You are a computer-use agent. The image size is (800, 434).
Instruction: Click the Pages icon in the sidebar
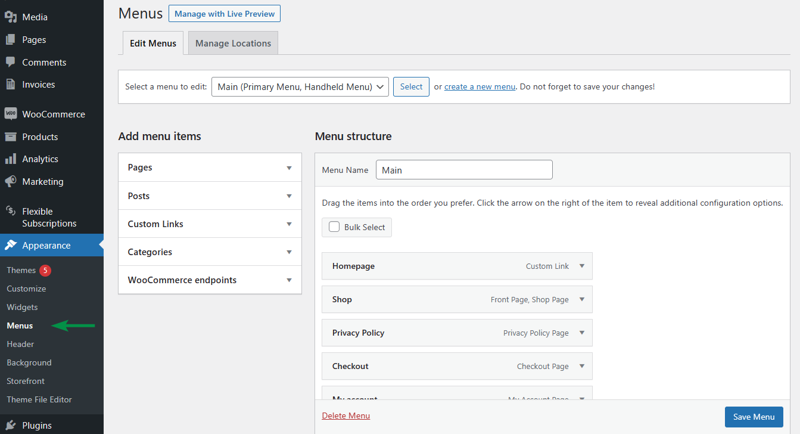(11, 39)
